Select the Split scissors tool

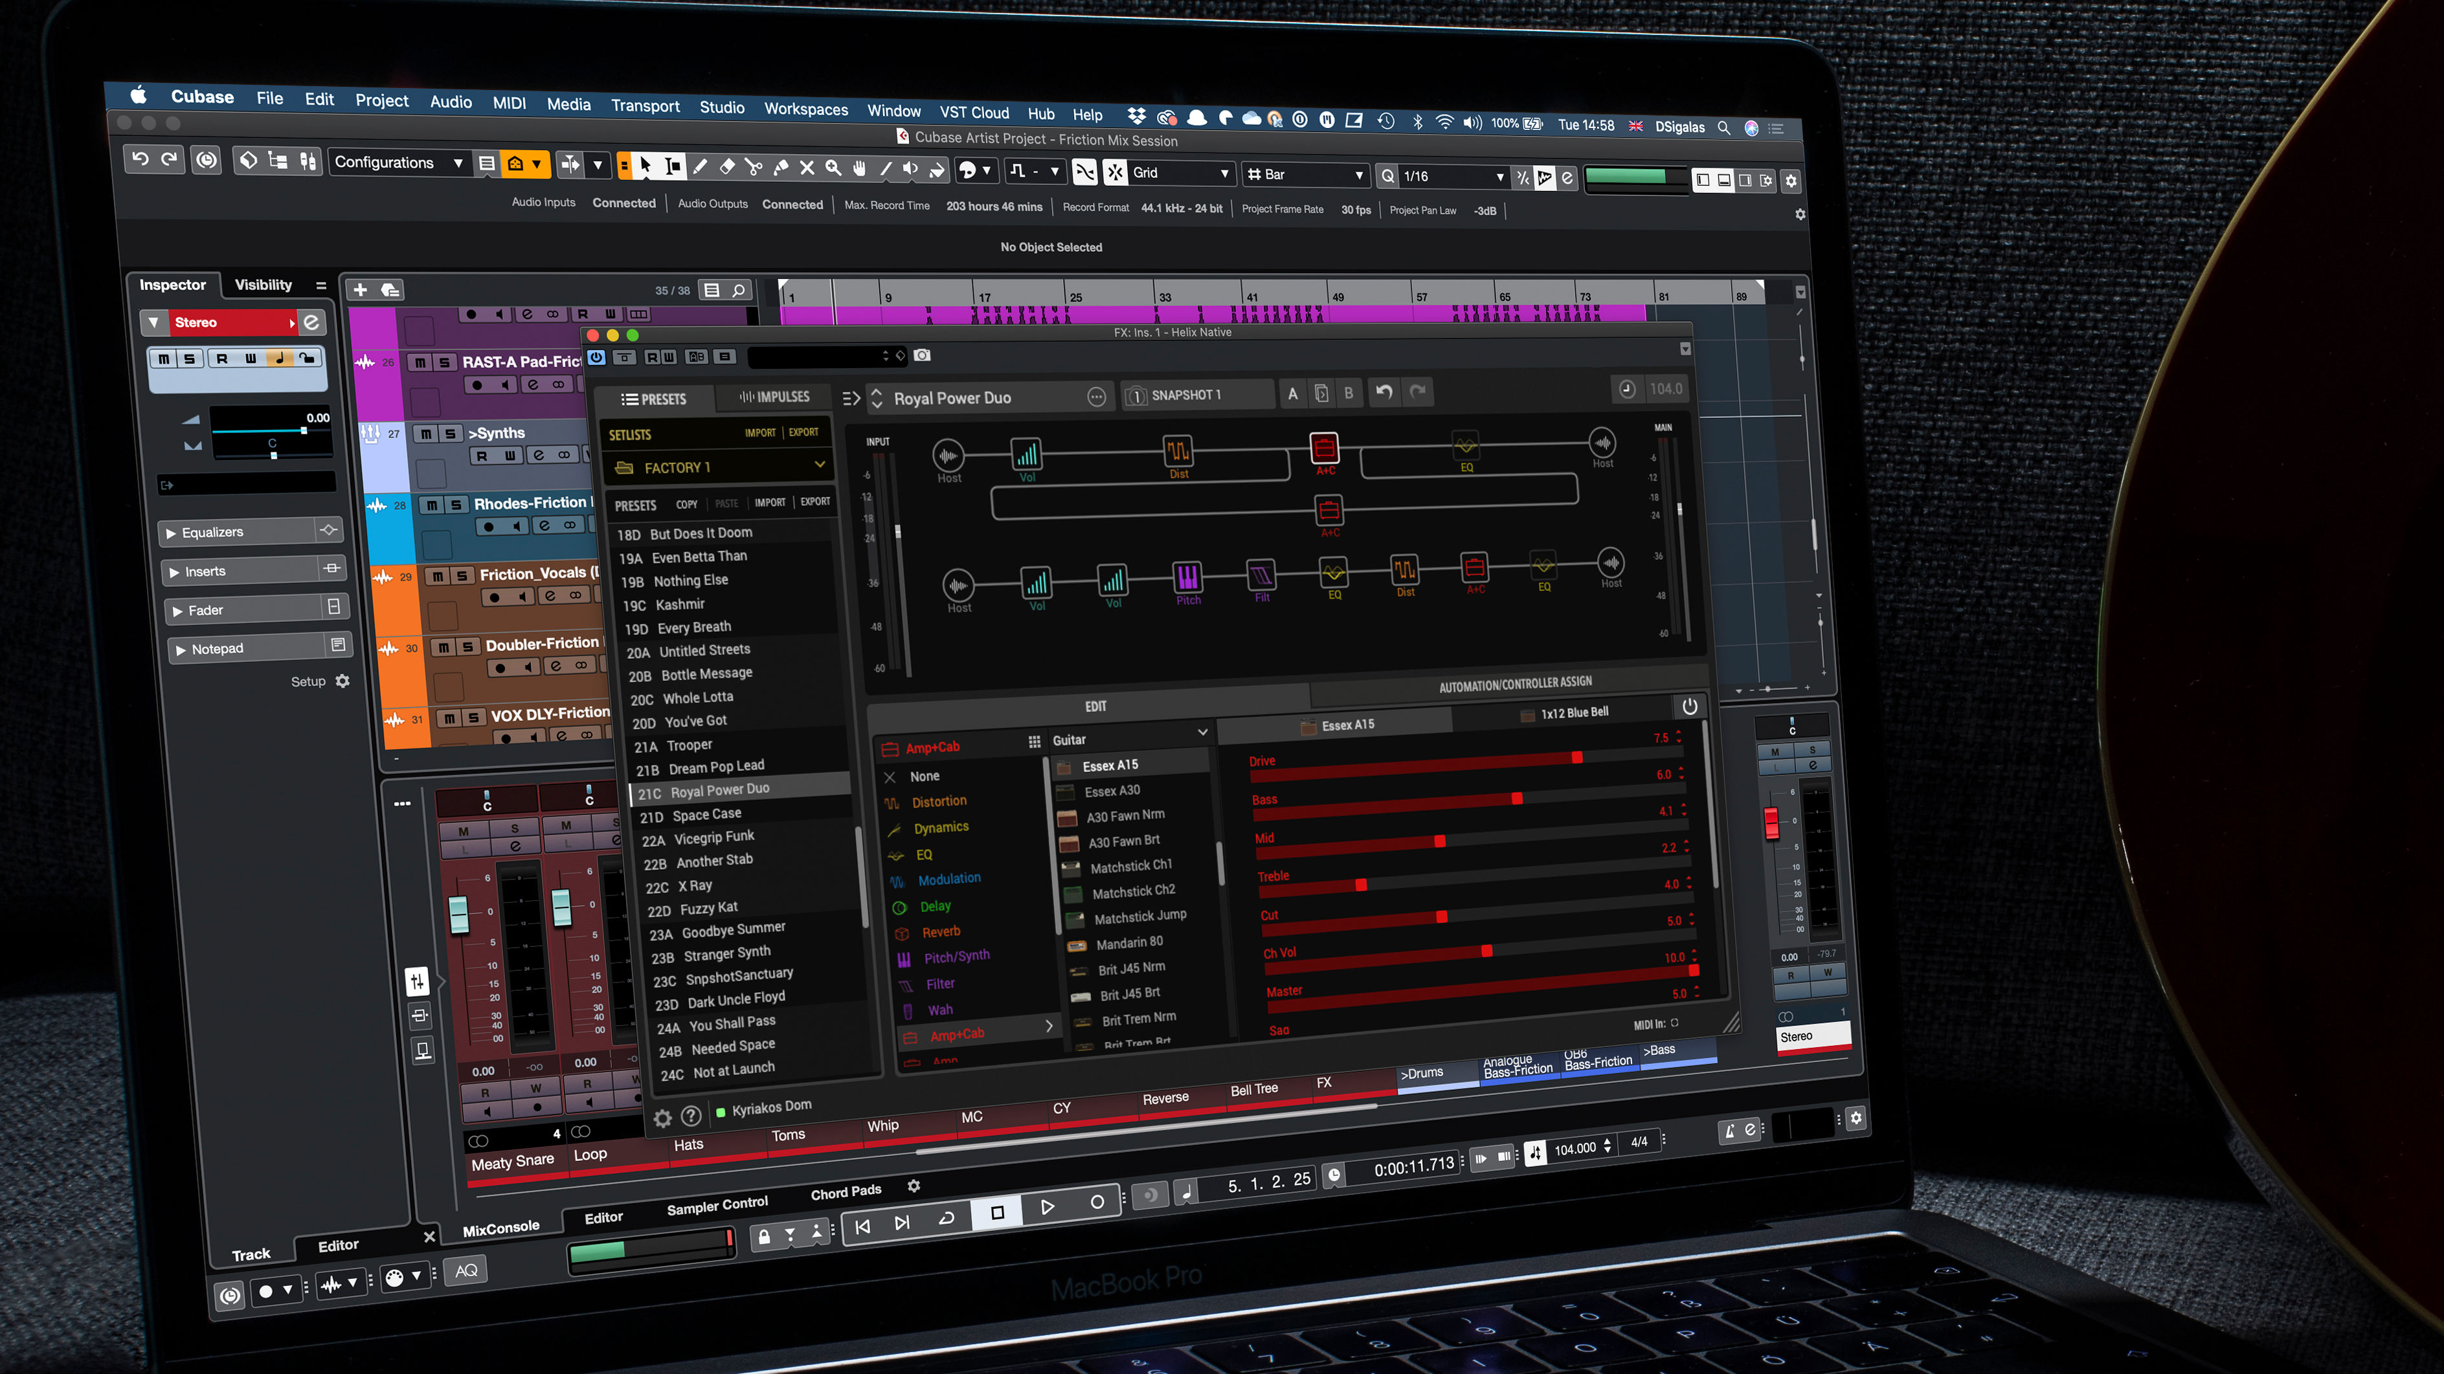coord(754,168)
